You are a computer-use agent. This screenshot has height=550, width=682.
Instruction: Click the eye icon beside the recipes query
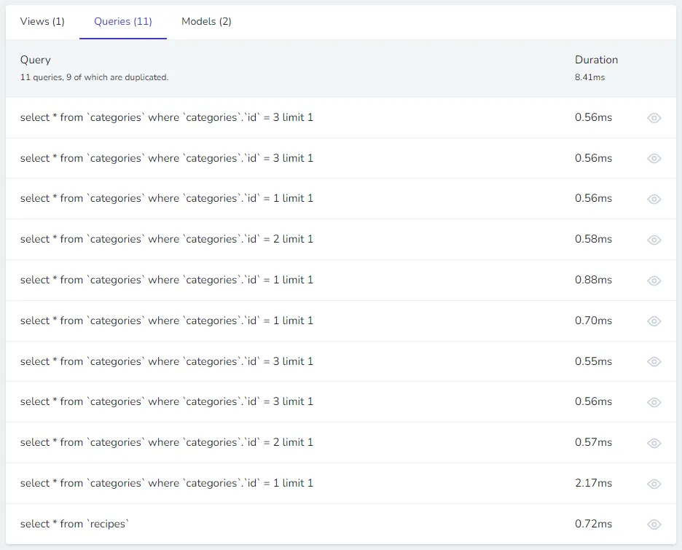654,524
